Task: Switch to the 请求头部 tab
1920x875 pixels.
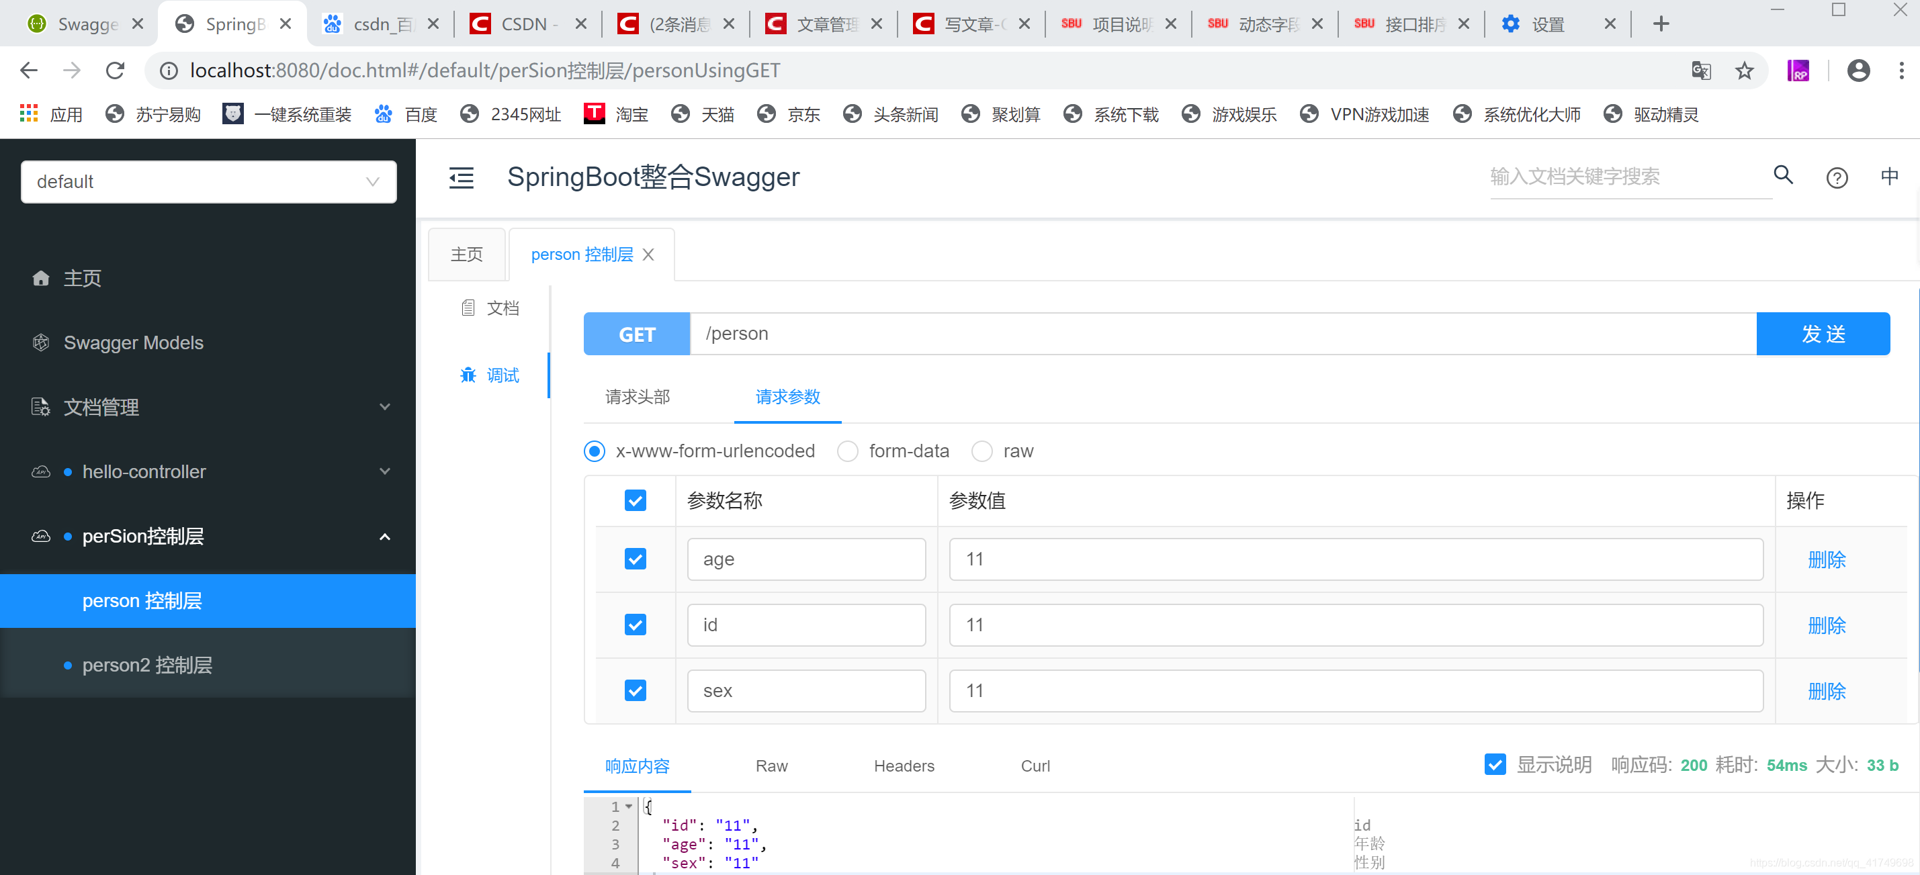Action: [638, 398]
